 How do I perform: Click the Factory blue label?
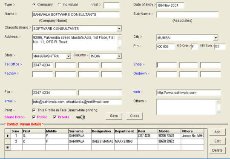pos(11,74)
